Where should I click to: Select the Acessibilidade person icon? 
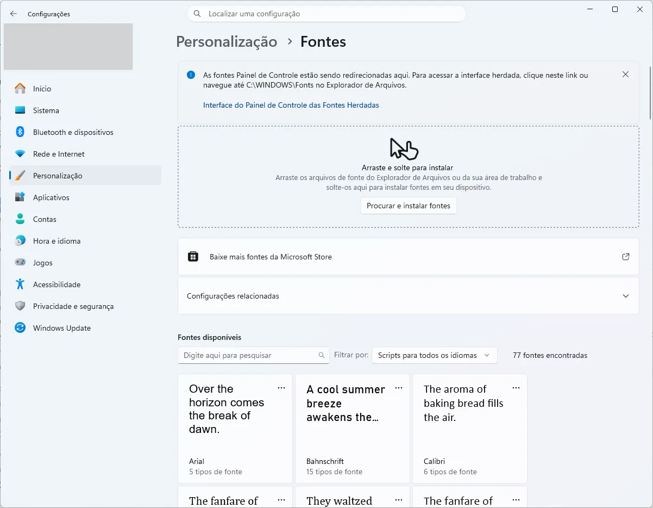20,284
